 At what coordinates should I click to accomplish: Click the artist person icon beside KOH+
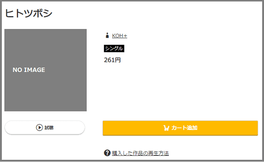tap(107, 36)
